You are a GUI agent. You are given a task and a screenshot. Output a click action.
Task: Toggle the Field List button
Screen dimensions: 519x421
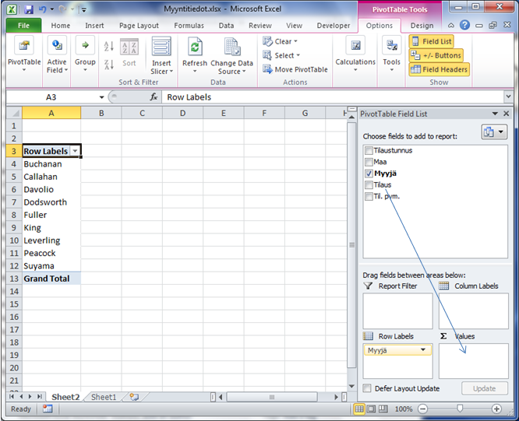(431, 41)
